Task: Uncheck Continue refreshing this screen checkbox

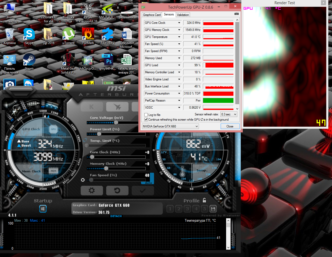Action: pyautogui.click(x=146, y=120)
